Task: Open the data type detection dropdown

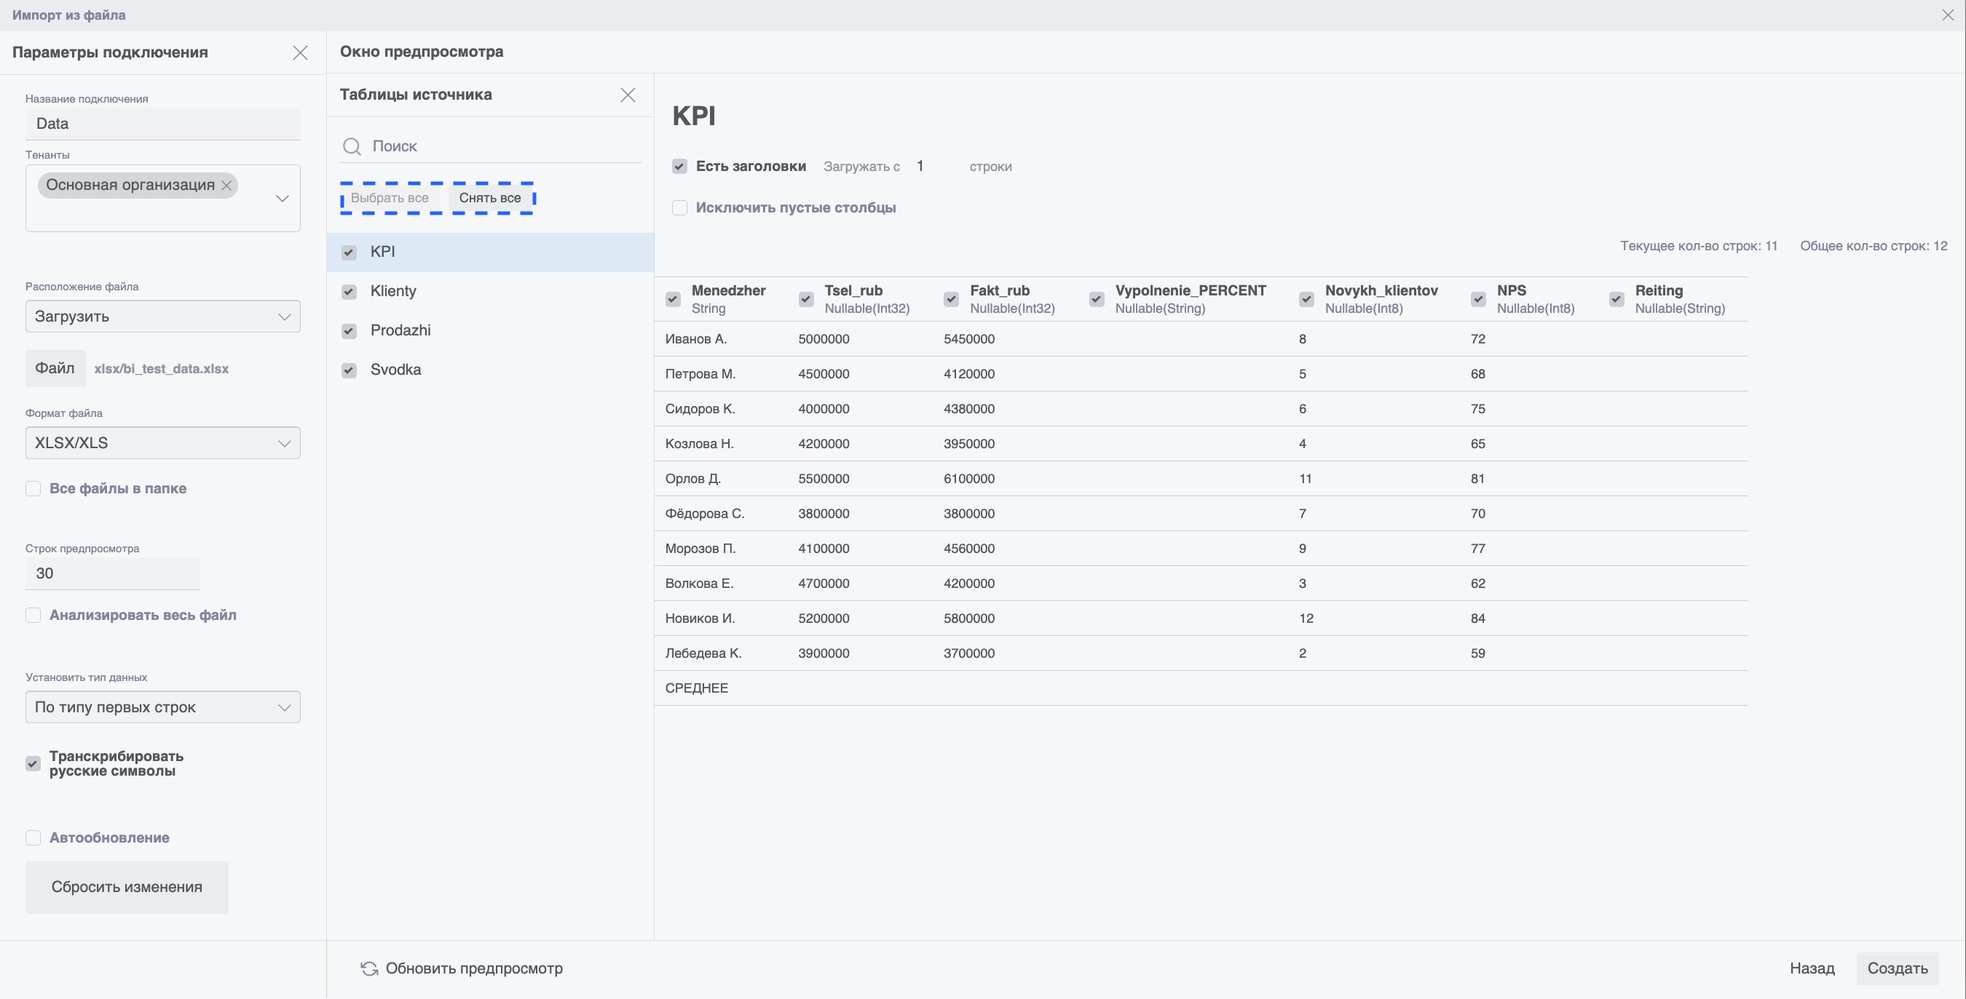Action: 162,707
